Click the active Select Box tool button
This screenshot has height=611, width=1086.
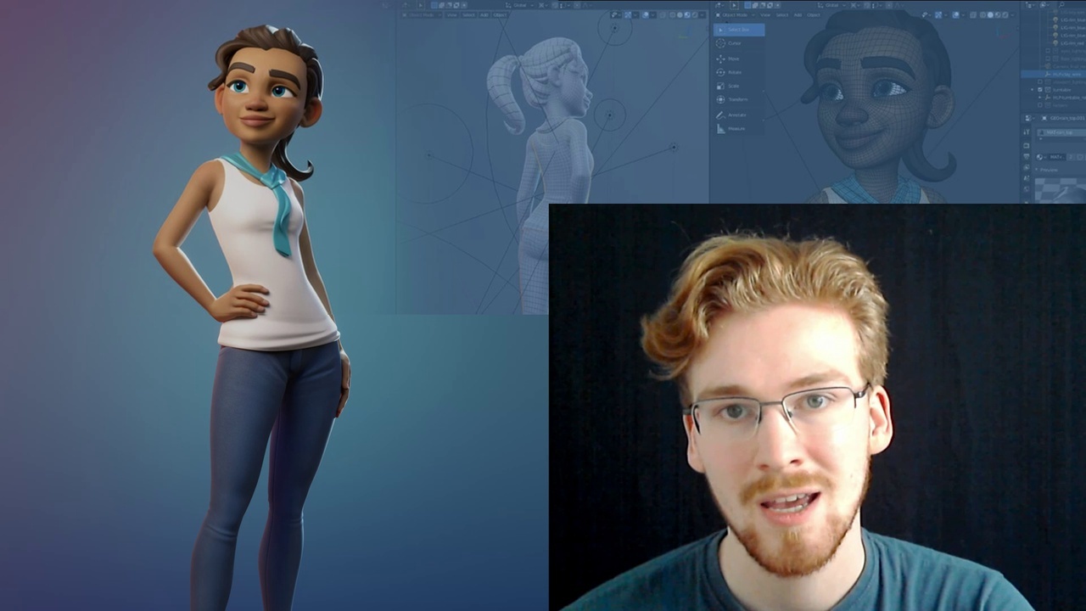click(735, 30)
